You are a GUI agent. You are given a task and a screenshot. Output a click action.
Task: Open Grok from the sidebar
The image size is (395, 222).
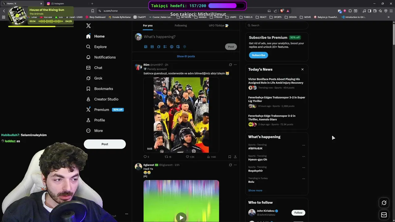(94, 78)
